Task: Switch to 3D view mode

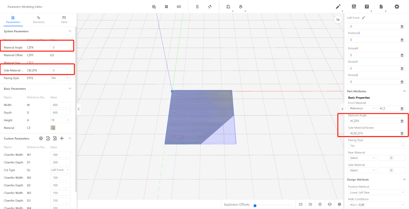Action: (310, 204)
